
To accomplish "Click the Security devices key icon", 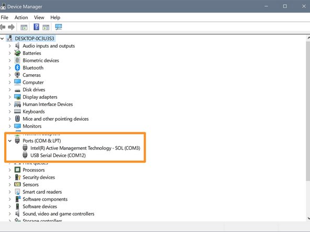I will click(18, 177).
